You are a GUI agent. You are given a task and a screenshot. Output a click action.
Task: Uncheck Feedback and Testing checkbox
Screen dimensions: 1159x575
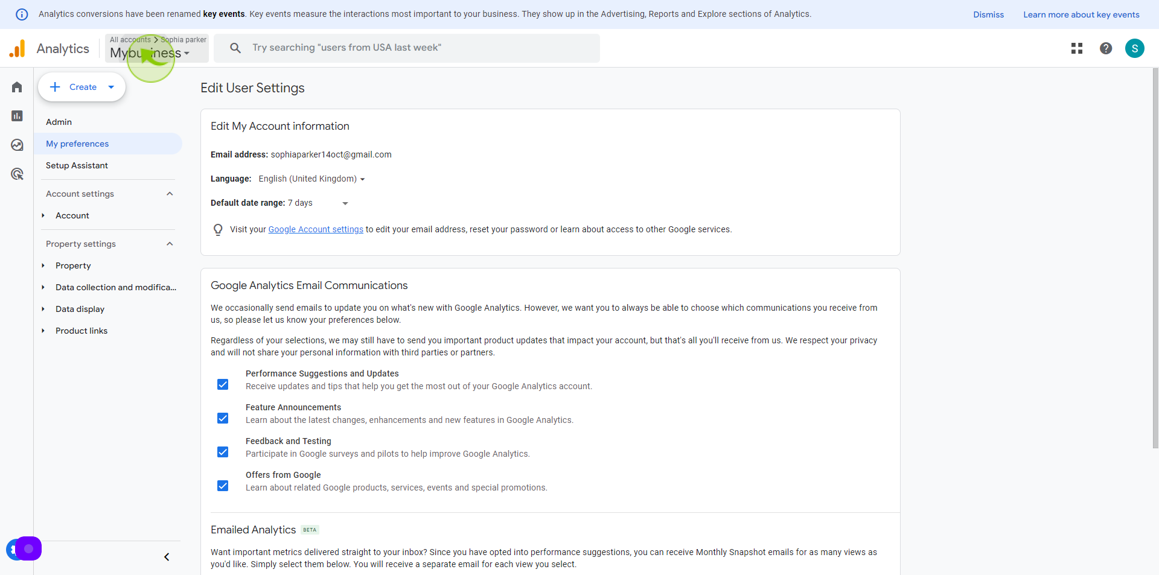pyautogui.click(x=223, y=452)
